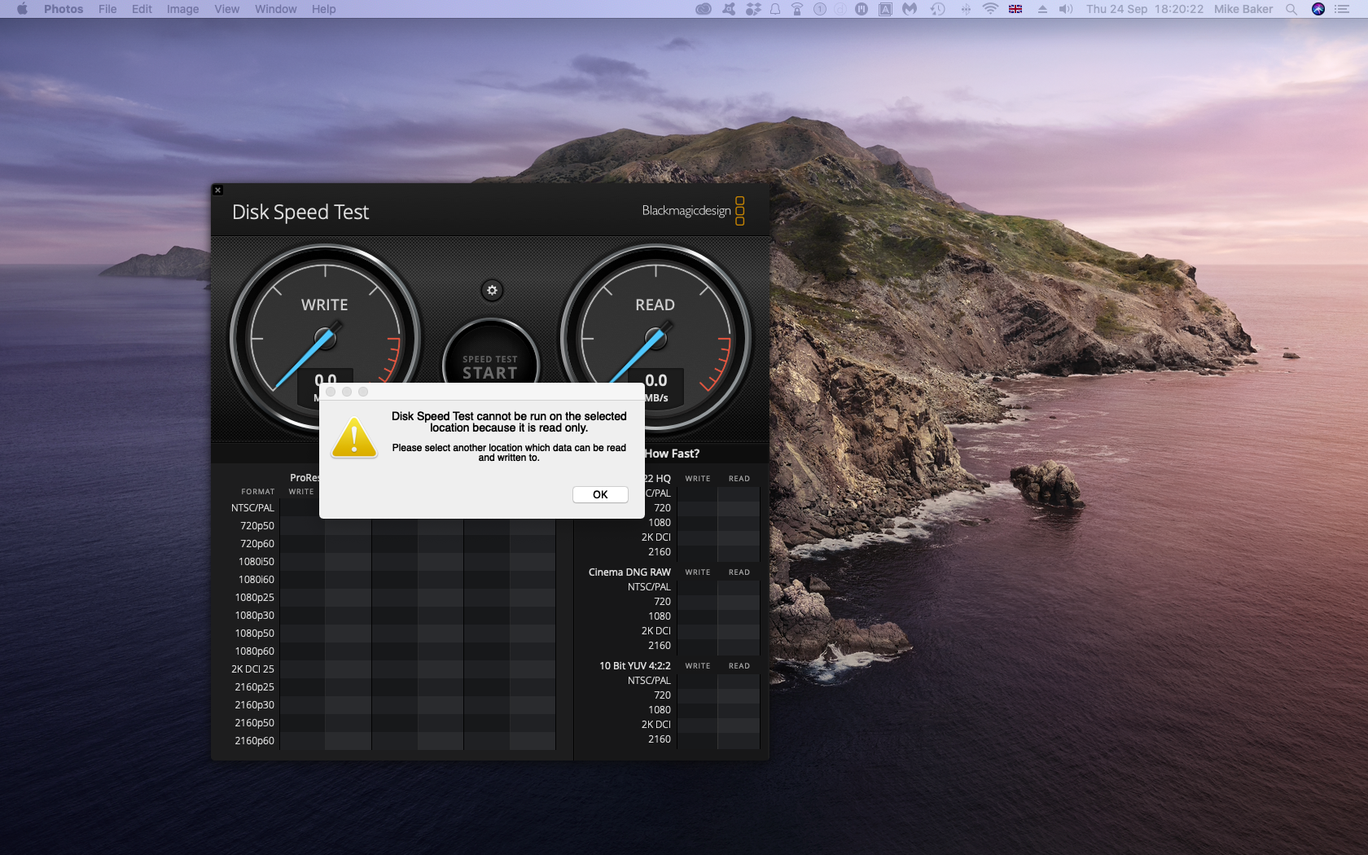The height and width of the screenshot is (855, 1368).
Task: Click the 1080p25 format row label
Action: point(254,598)
